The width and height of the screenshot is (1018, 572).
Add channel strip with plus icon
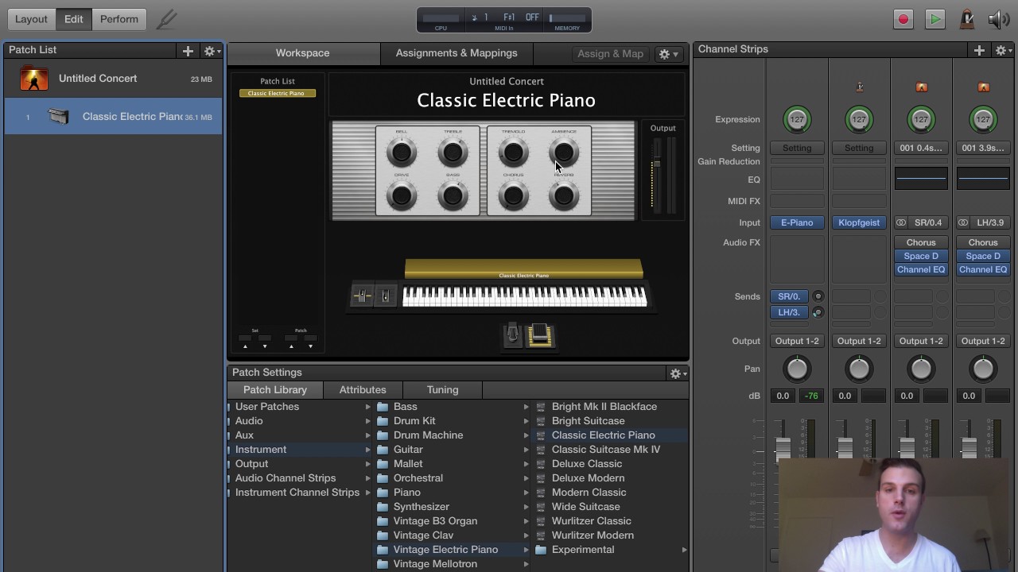click(979, 50)
